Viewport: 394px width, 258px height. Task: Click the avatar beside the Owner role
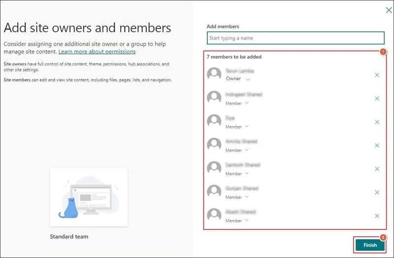(x=214, y=74)
